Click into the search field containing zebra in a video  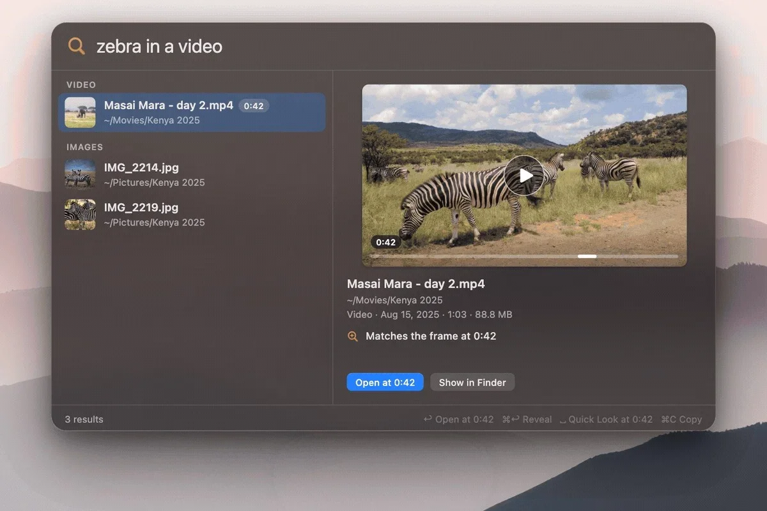[396, 46]
